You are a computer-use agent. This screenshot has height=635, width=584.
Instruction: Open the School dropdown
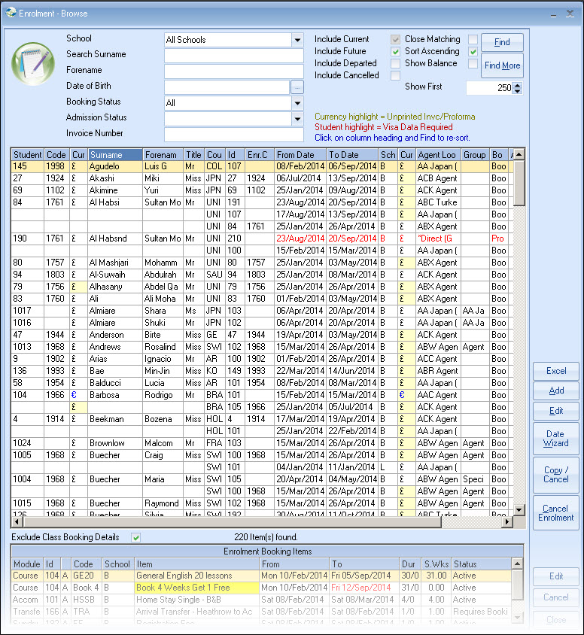[x=297, y=40]
